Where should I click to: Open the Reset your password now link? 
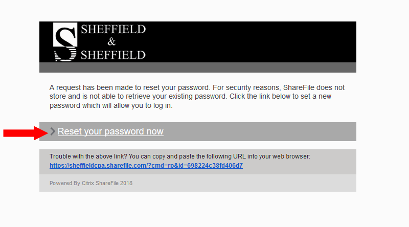(x=110, y=131)
